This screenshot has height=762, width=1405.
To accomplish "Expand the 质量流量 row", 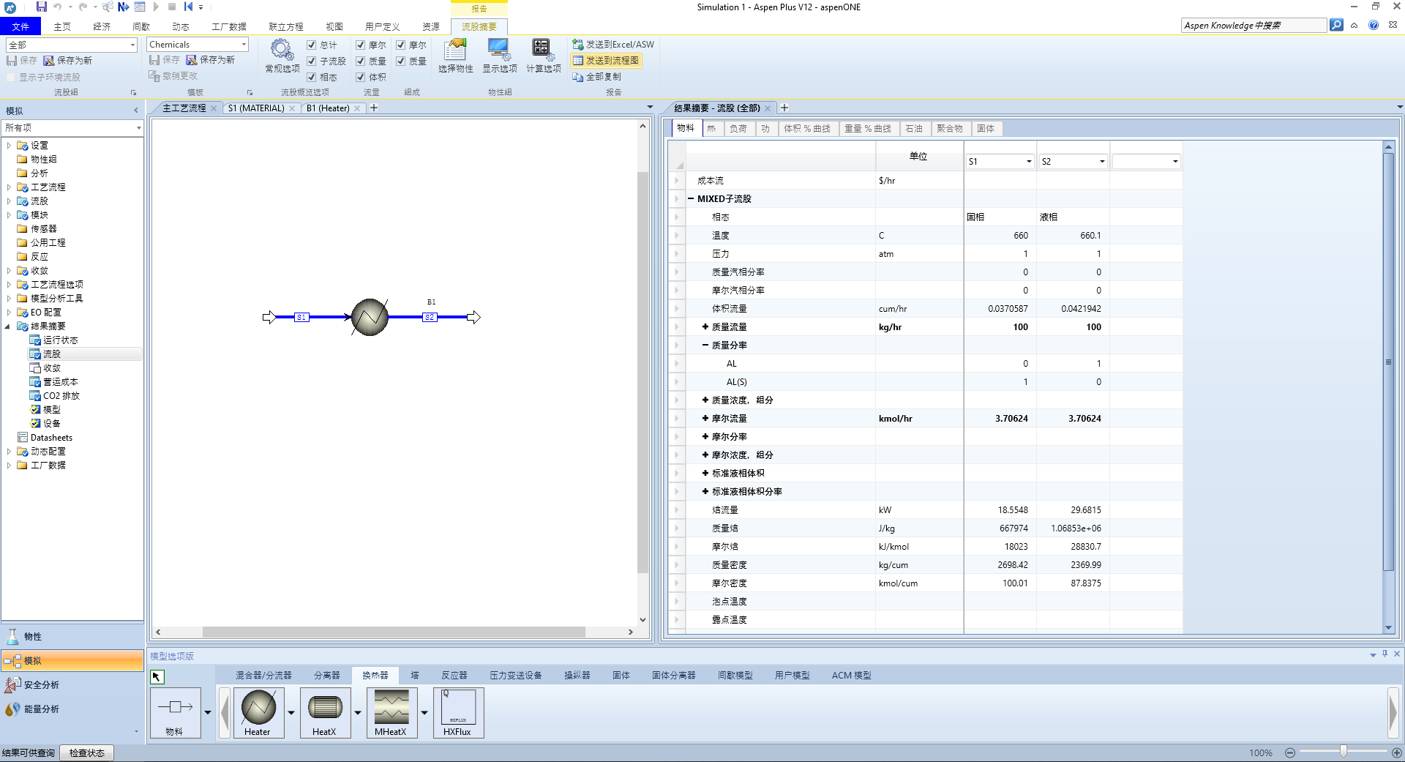I will point(705,327).
